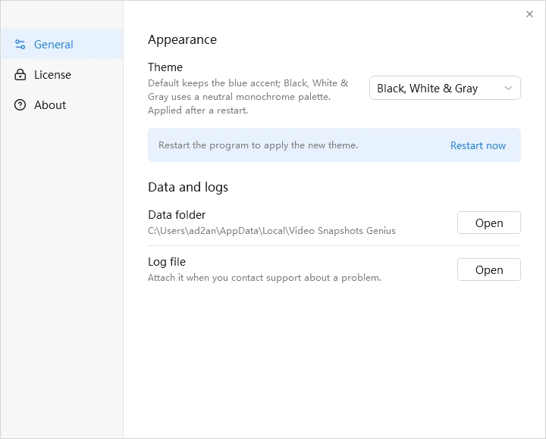The image size is (546, 439).
Task: Open the Theme dropdown showing Black, White & Gray
Action: click(x=444, y=88)
